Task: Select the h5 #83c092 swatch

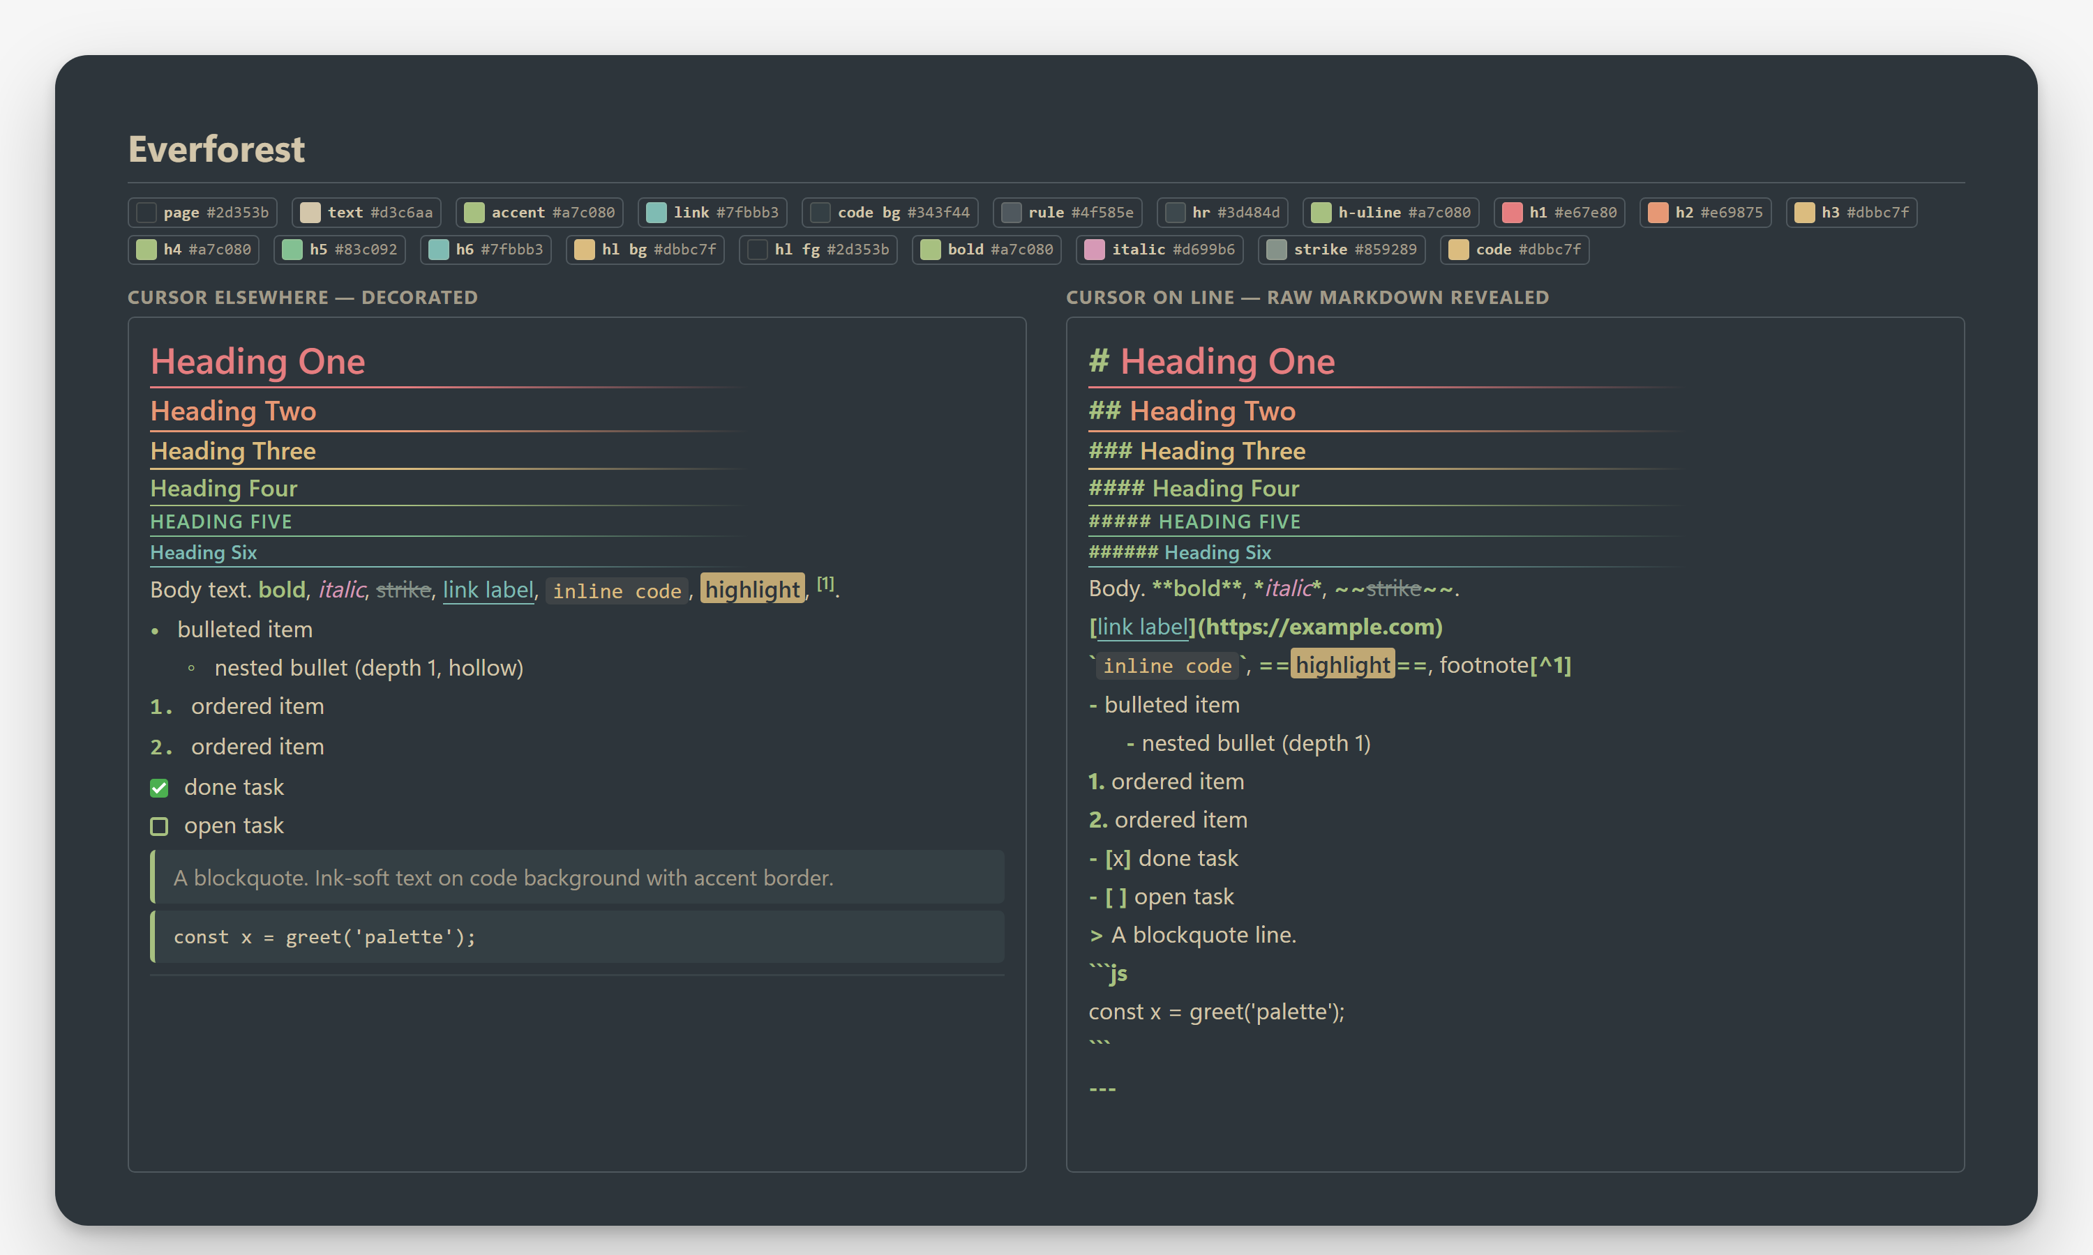Action: click(340, 250)
